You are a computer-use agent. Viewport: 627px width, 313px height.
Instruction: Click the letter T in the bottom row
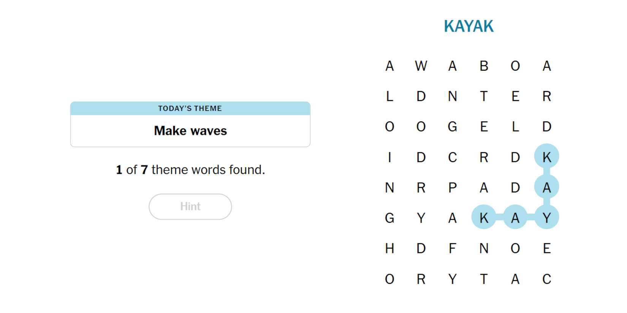(484, 279)
